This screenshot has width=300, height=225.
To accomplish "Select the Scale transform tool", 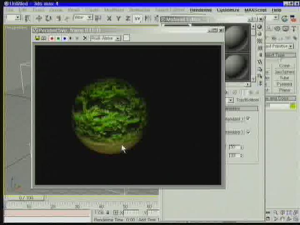I will (58, 18).
